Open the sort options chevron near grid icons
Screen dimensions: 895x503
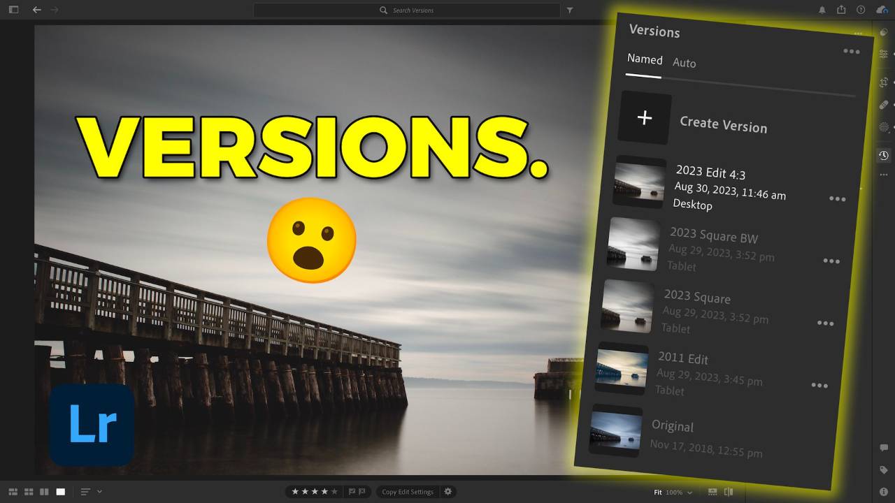pos(100,492)
